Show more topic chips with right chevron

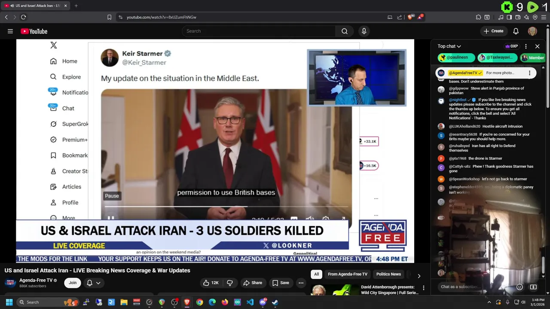click(x=419, y=276)
